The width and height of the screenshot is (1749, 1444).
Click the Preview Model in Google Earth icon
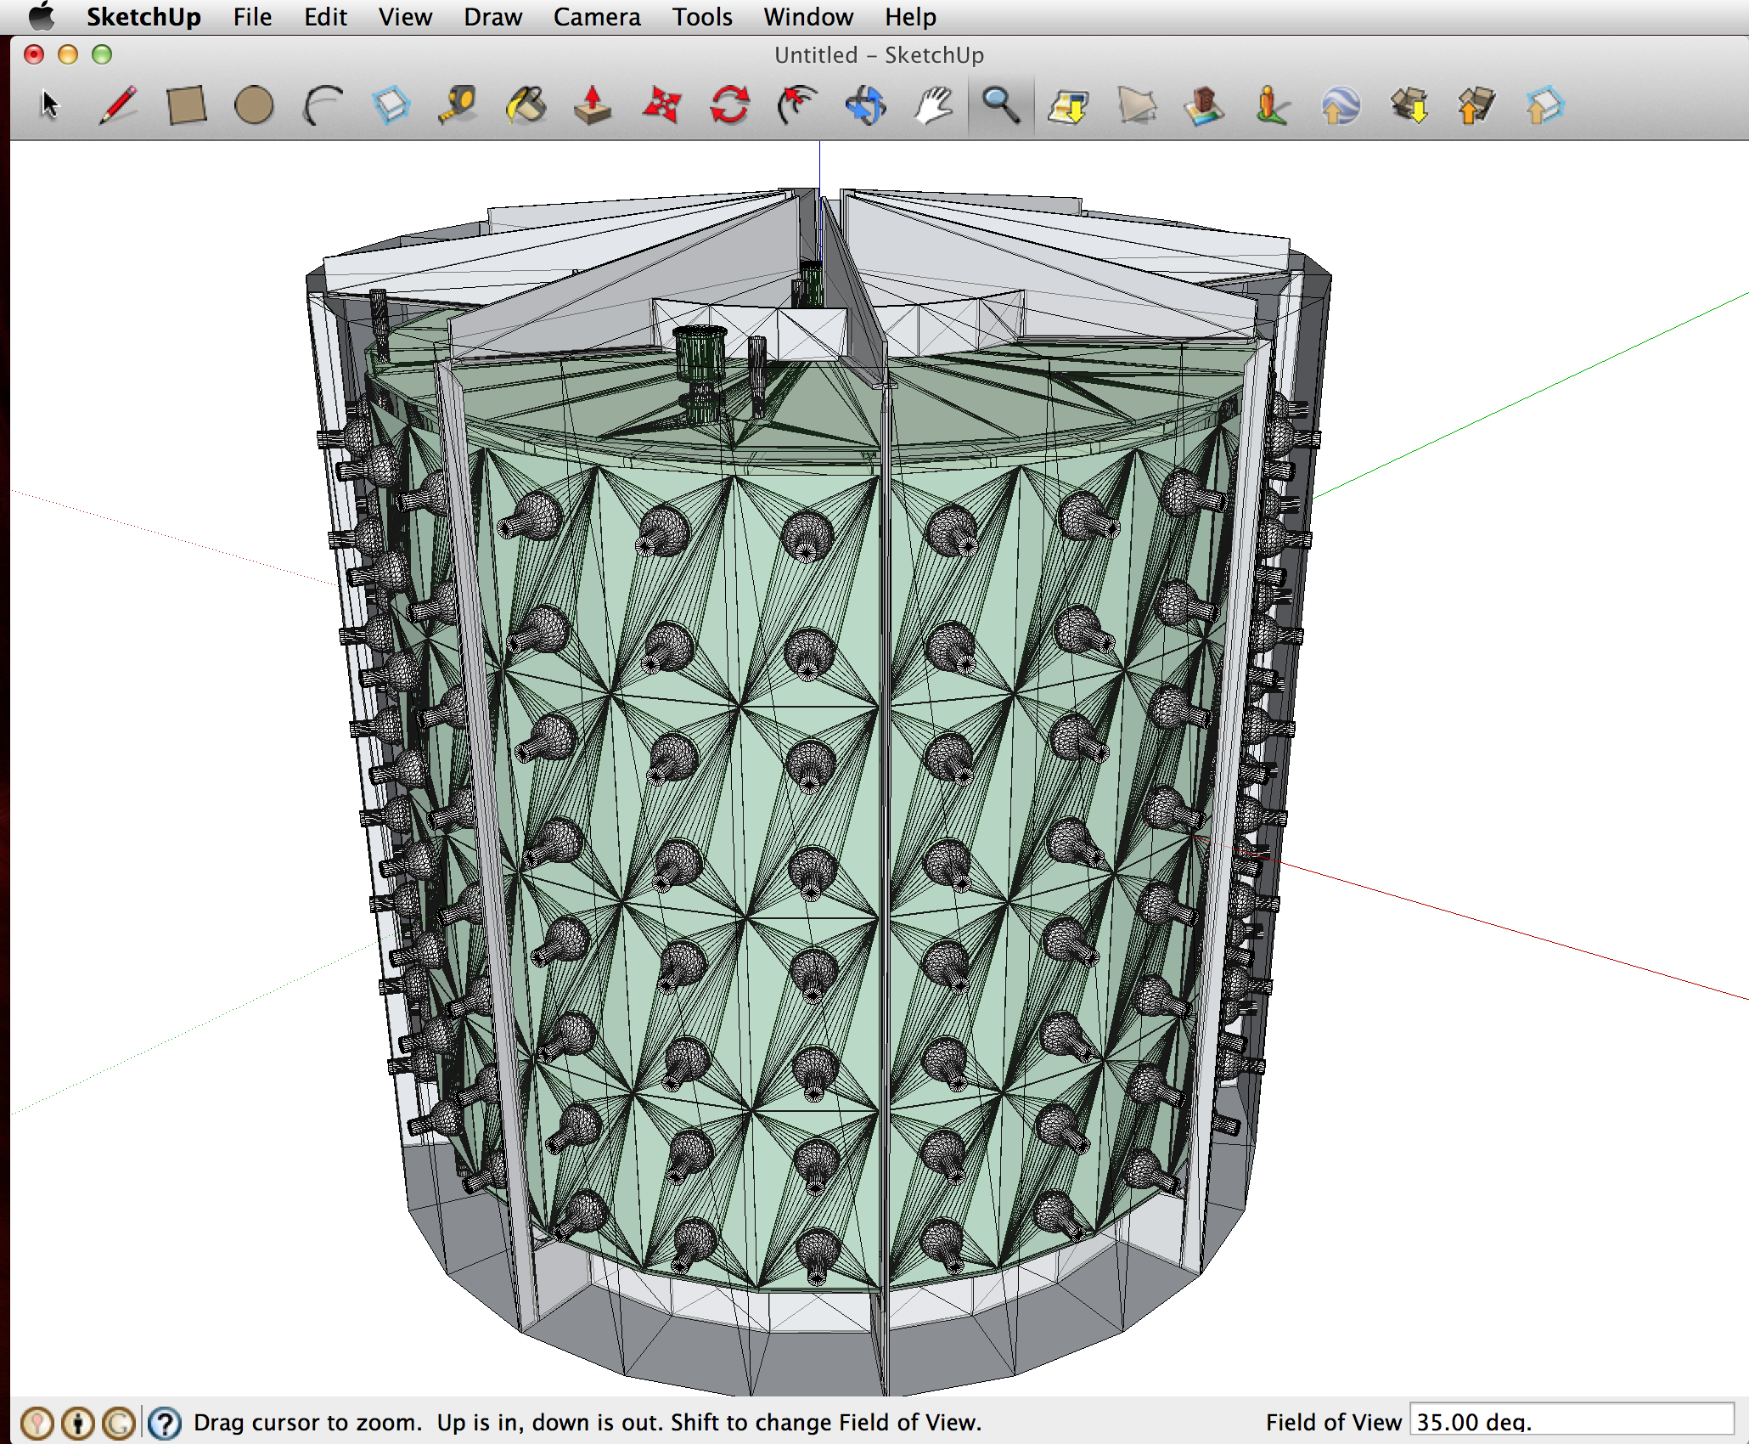[1341, 105]
